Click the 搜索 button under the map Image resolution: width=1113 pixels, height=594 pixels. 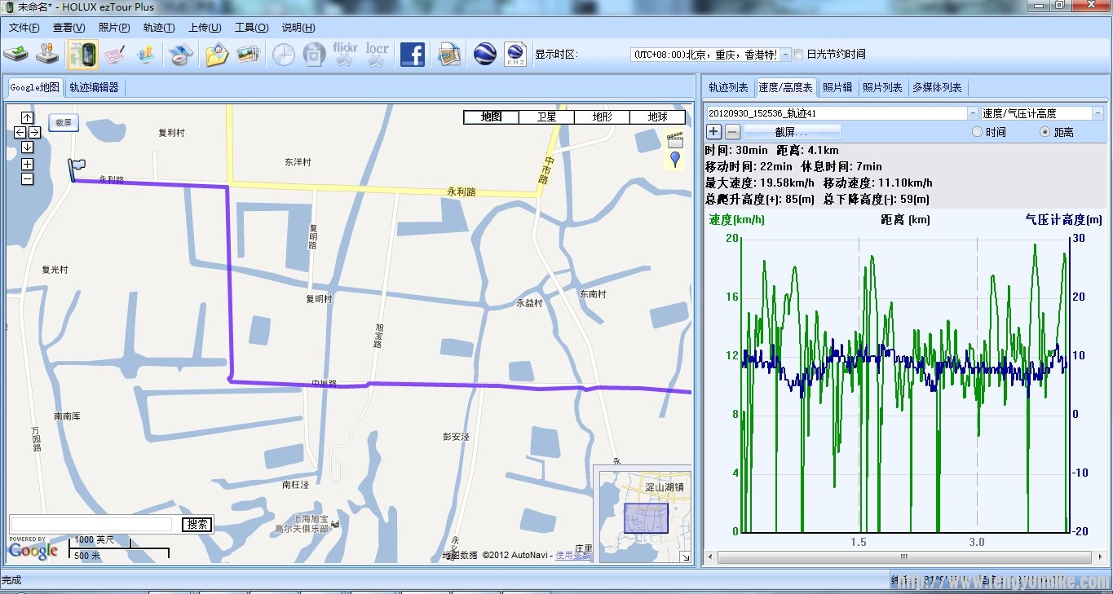pos(197,525)
